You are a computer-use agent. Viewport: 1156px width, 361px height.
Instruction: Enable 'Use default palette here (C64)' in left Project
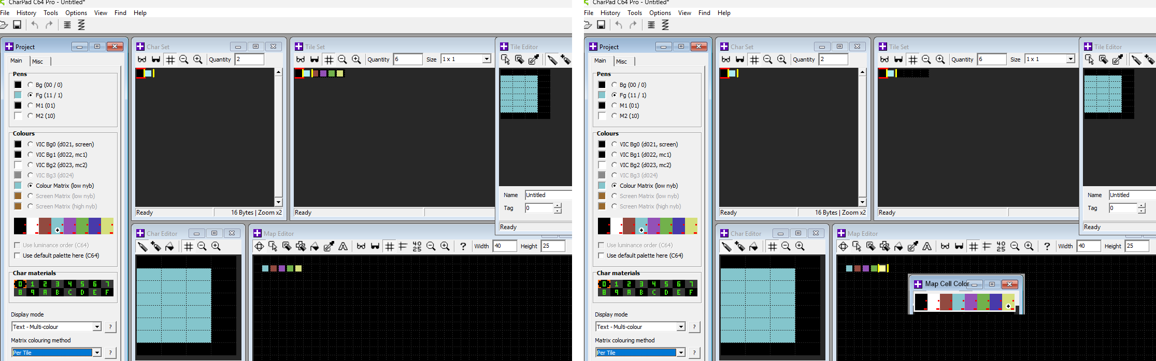(x=17, y=255)
